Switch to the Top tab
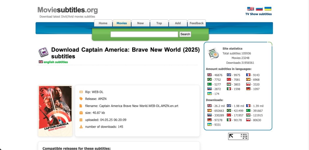Screen dimensions: 309x150 [x=159, y=23]
